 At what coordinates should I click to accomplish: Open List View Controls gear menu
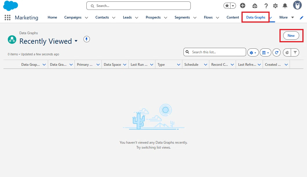(253, 52)
